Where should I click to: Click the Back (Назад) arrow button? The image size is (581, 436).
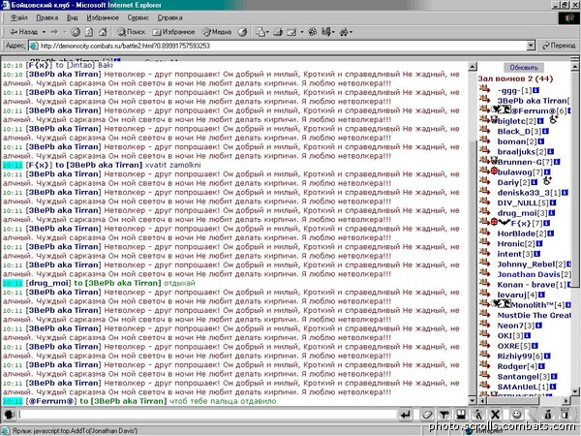tap(23, 32)
